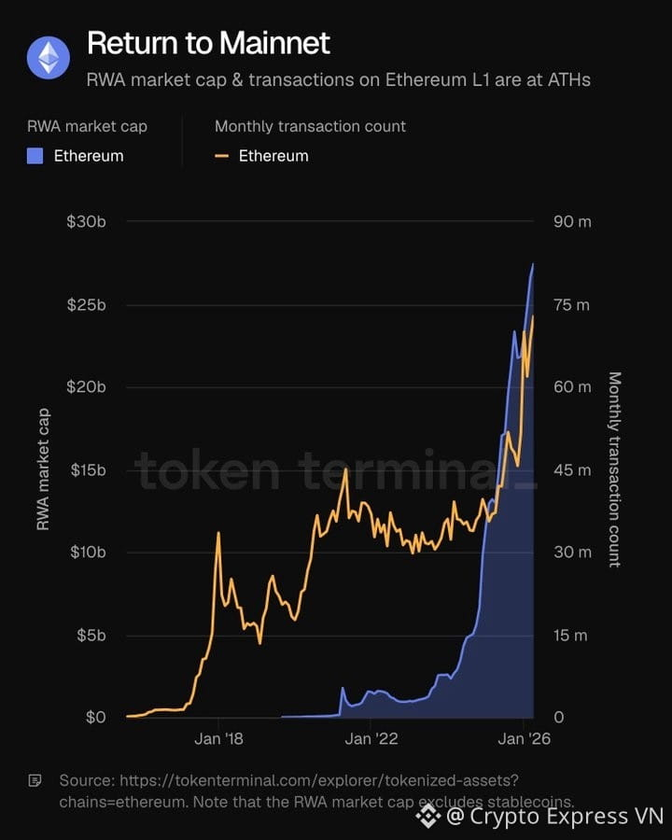
Task: Click the Ethereum diamond logo icon
Action: point(49,57)
